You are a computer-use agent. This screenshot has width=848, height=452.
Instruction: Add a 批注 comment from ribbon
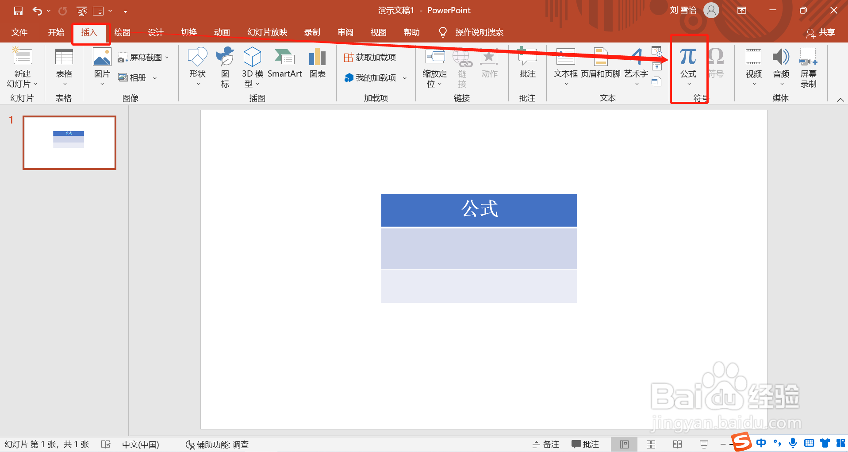[527, 63]
